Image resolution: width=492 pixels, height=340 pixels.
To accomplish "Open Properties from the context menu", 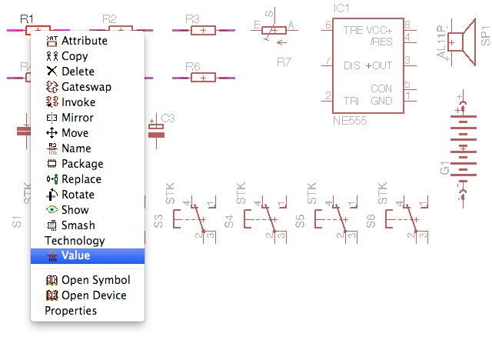I will 71,311.
